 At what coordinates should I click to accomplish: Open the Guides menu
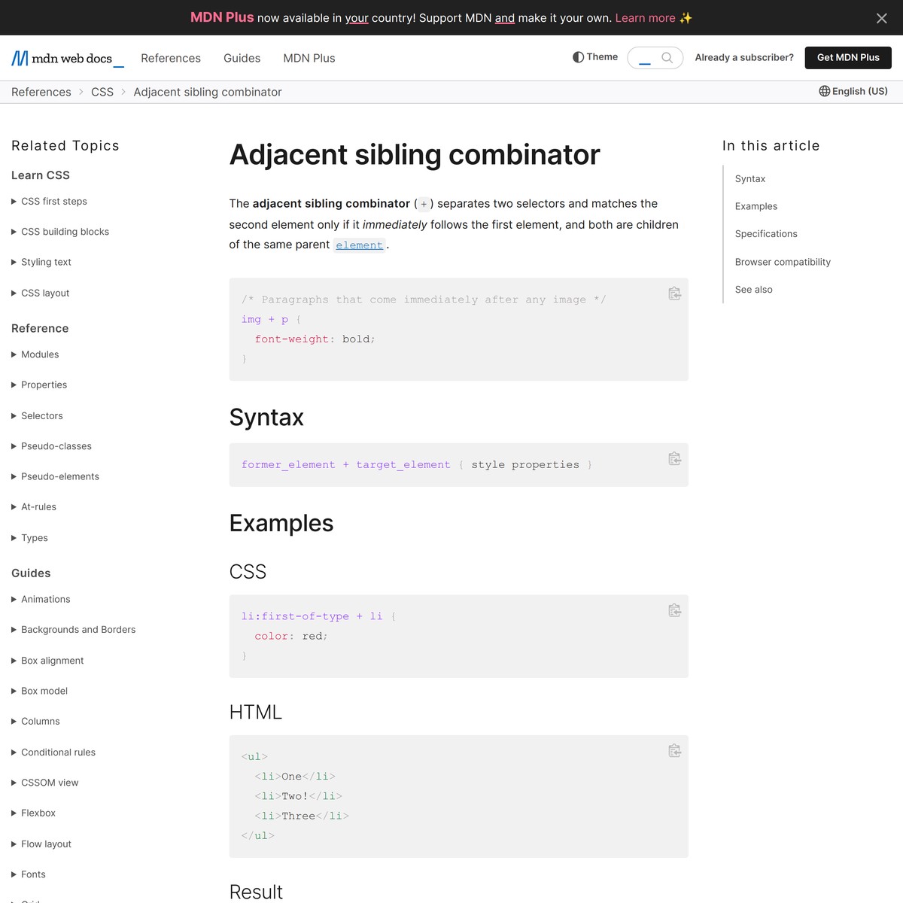coord(242,58)
